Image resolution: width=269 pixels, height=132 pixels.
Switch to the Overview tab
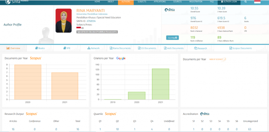point(13,48)
